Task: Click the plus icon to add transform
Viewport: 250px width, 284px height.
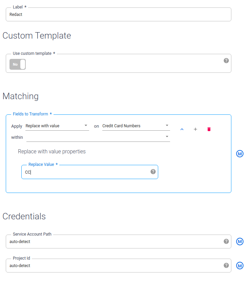Action: click(195, 129)
